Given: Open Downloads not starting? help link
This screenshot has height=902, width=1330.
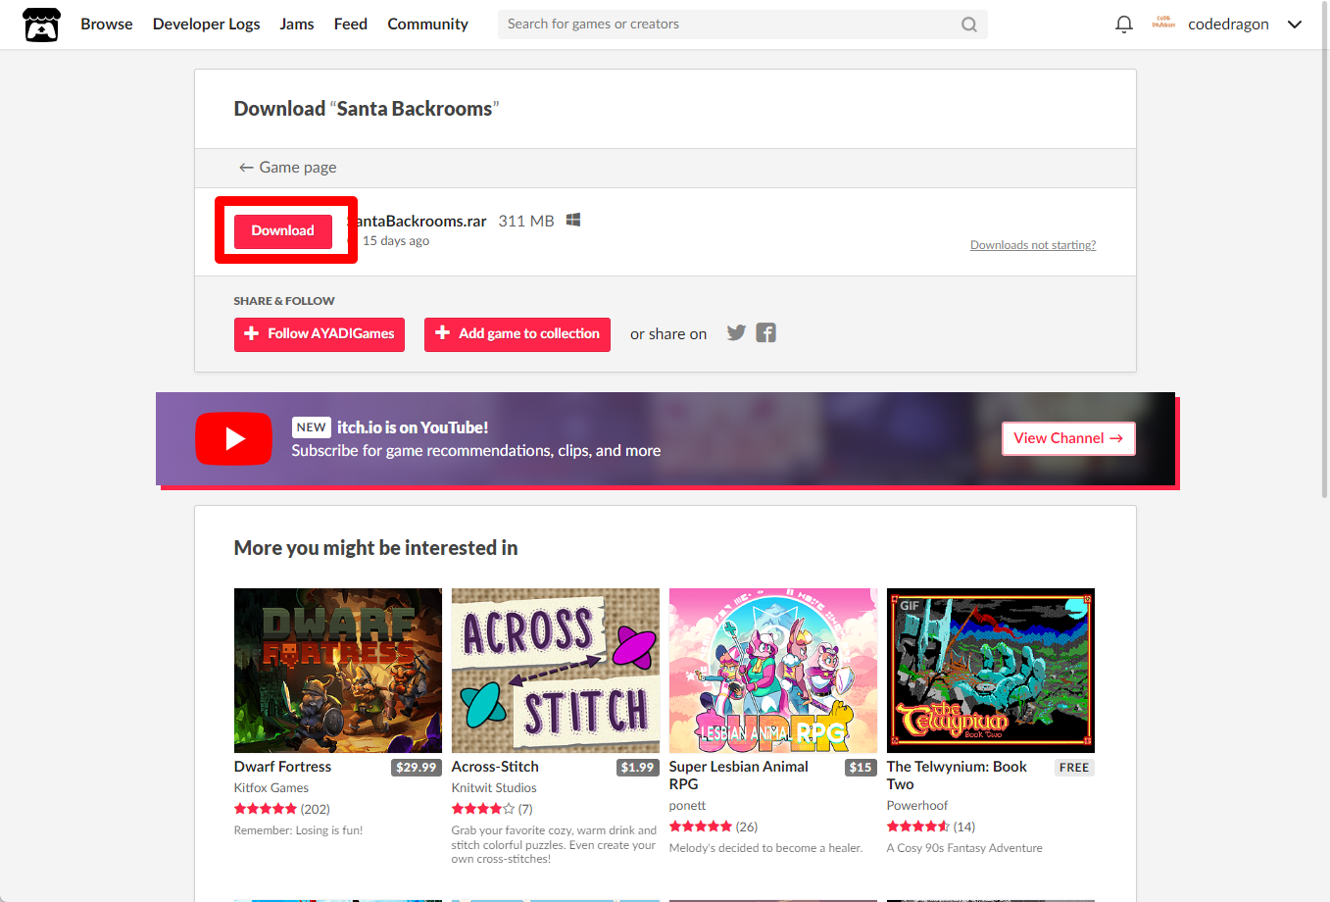Looking at the screenshot, I should tap(1033, 245).
